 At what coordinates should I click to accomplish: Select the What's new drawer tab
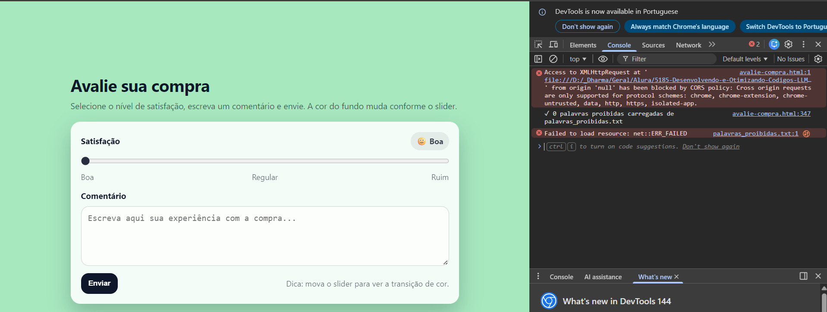coord(655,277)
